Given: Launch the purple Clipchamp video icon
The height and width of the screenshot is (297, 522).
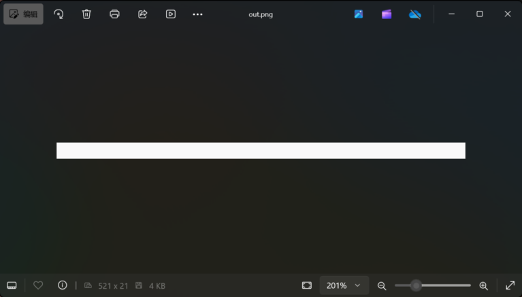Looking at the screenshot, I should coord(387,14).
